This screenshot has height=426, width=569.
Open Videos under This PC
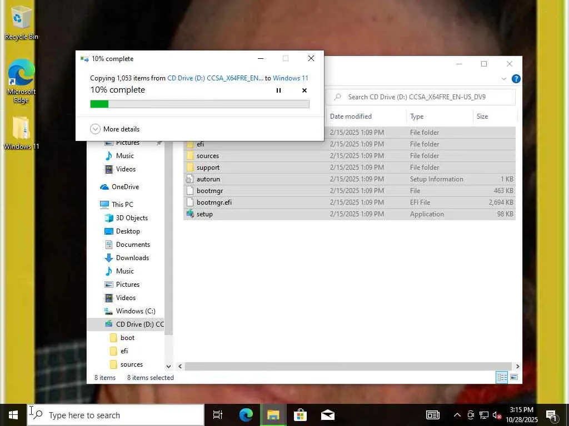(x=125, y=298)
